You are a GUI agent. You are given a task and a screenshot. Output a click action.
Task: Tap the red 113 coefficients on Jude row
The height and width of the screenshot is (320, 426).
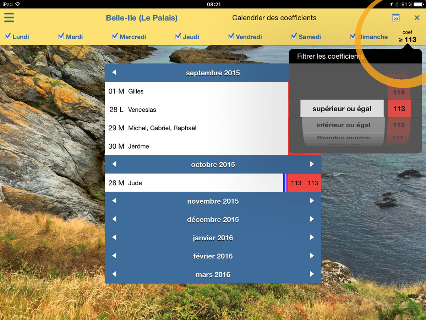pyautogui.click(x=305, y=183)
